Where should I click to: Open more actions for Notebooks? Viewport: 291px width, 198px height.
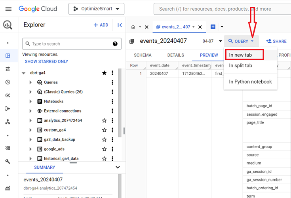(x=112, y=101)
